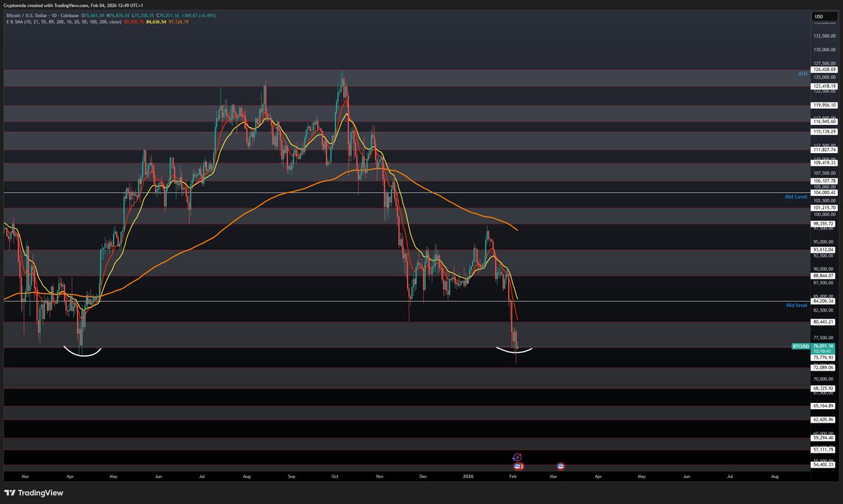This screenshot has height=504, width=843.
Task: Click the 2026 label on the time axis
Action: tap(467, 476)
